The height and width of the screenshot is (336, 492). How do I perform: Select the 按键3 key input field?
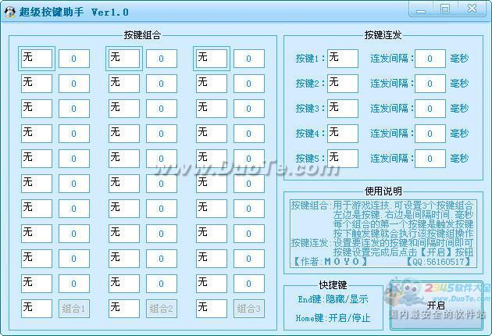tap(343, 109)
